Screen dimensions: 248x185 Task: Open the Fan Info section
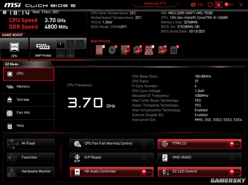(29, 112)
